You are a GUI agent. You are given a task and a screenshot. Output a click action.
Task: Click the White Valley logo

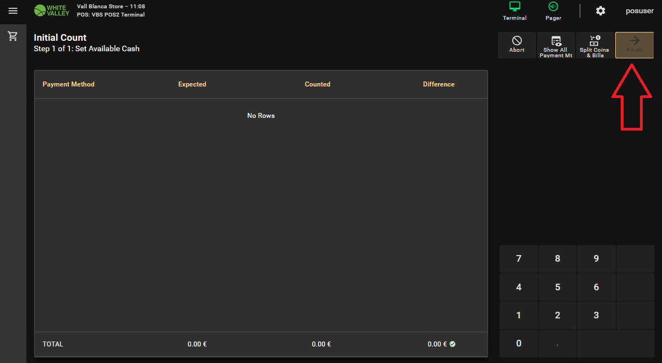tap(52, 10)
